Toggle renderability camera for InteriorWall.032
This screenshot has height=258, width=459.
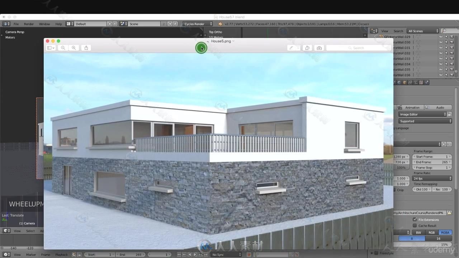pyautogui.click(x=451, y=53)
